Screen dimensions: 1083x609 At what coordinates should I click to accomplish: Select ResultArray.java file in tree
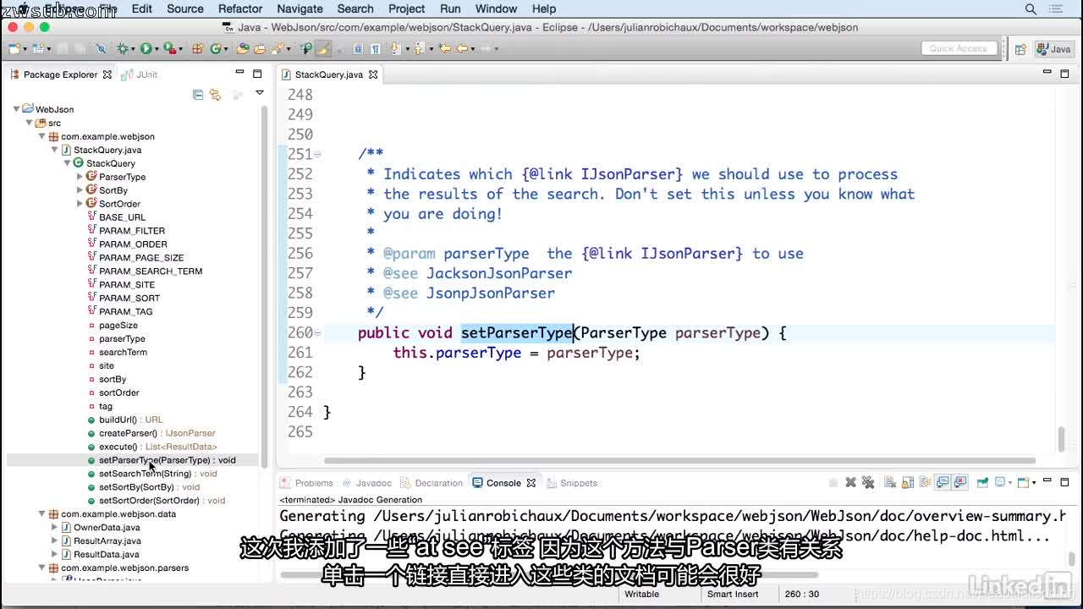click(x=107, y=541)
